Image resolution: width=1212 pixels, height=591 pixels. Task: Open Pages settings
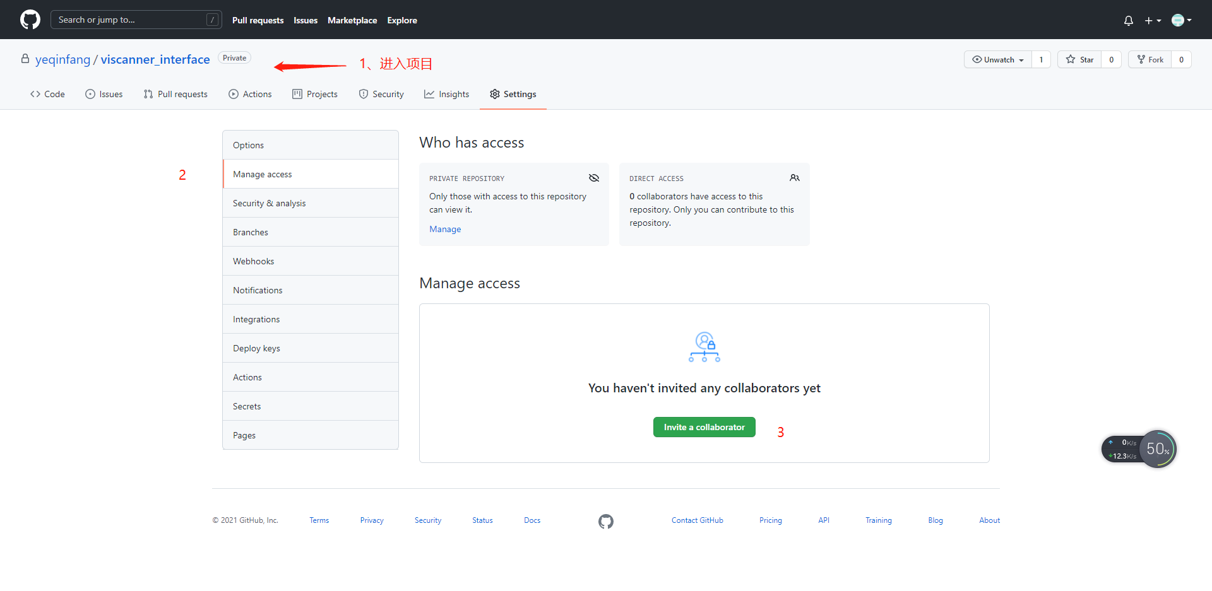311,435
